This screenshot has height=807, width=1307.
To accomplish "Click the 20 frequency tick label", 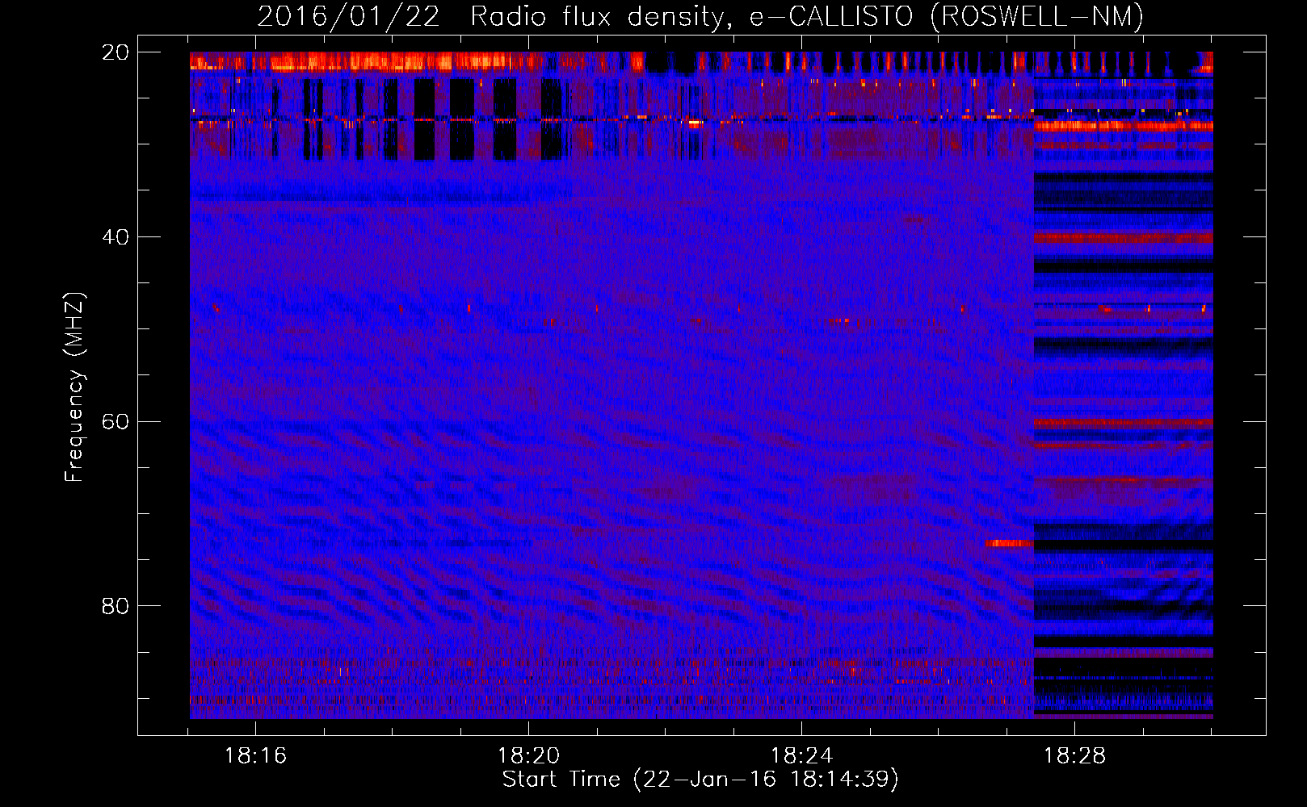I will (116, 52).
